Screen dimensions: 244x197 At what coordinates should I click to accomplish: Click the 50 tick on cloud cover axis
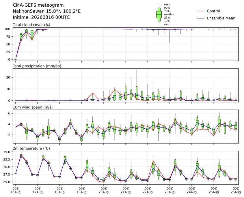coord(8,44)
